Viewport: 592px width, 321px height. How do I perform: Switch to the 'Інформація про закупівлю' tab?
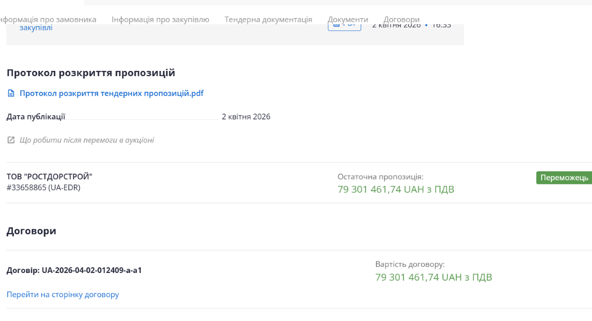click(160, 19)
